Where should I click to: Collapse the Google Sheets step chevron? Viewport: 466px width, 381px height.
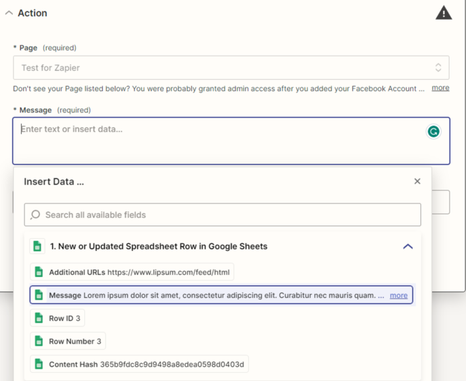(x=407, y=246)
